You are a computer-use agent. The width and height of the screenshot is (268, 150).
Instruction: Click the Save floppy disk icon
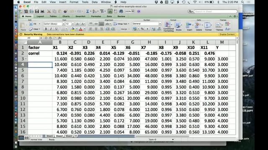pos(37,11)
